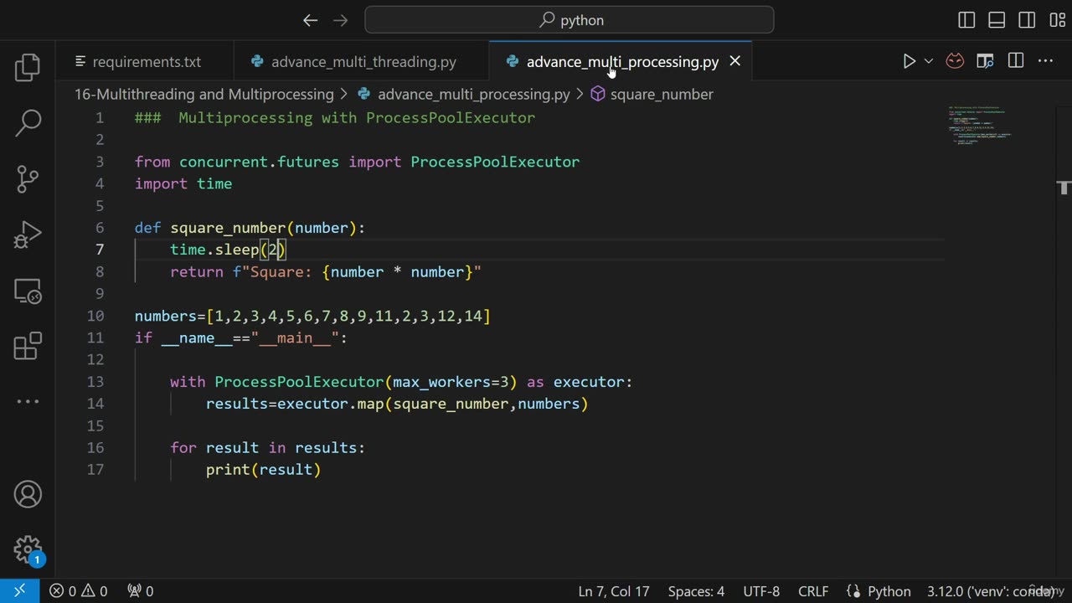Image resolution: width=1072 pixels, height=603 pixels.
Task: Open the Customize Layout control
Action: pos(1057,20)
